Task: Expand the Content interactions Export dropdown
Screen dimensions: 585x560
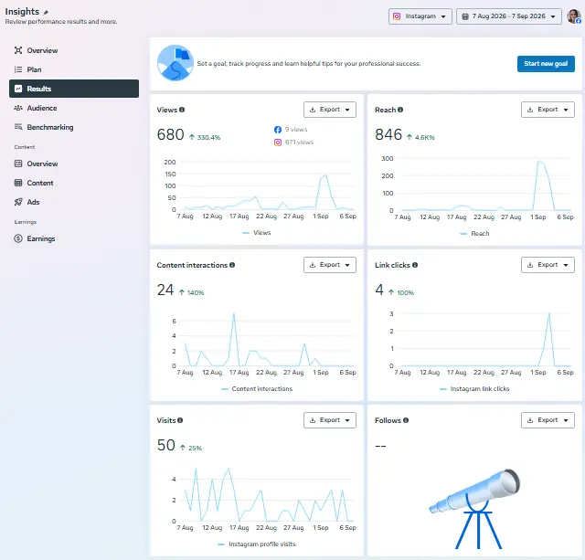Action: 330,265
